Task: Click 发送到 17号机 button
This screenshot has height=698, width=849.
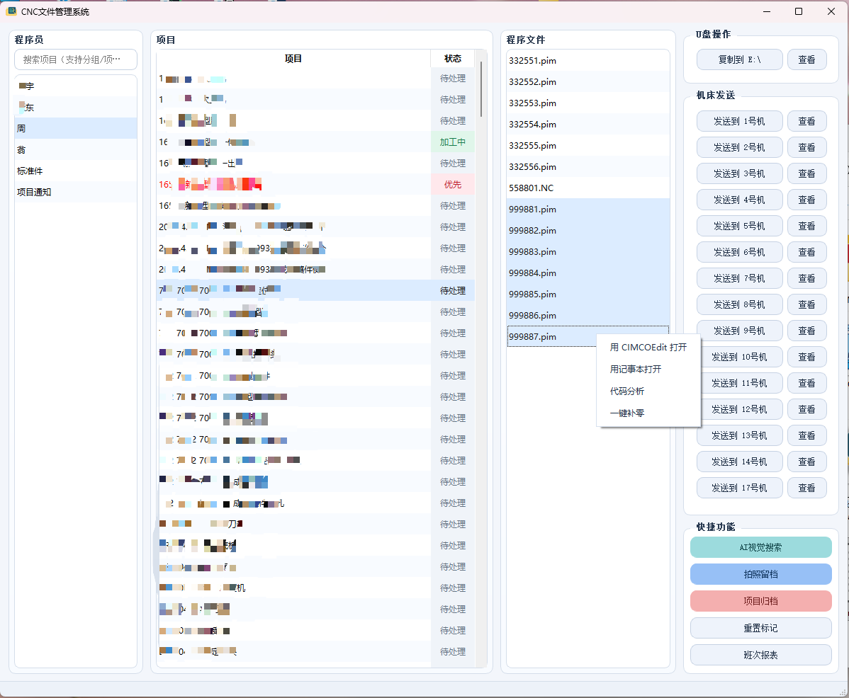Action: point(739,488)
